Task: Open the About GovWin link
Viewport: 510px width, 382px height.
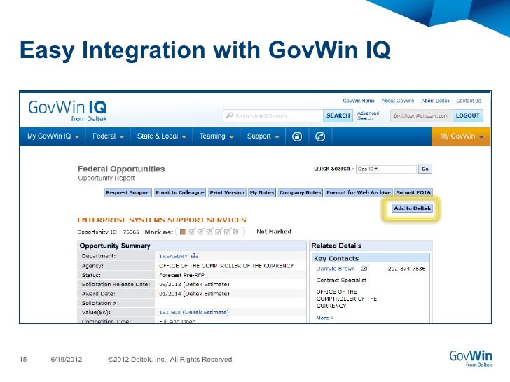Action: tap(398, 101)
